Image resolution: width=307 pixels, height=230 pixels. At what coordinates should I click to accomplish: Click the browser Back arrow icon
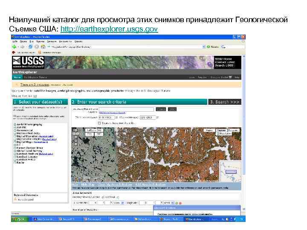[x=14, y=47]
